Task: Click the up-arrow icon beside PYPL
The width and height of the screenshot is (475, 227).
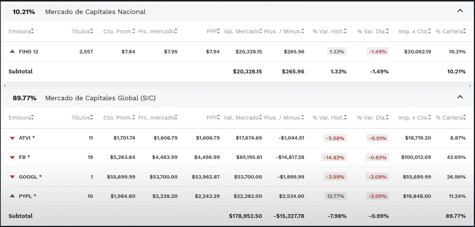Action: click(12, 196)
